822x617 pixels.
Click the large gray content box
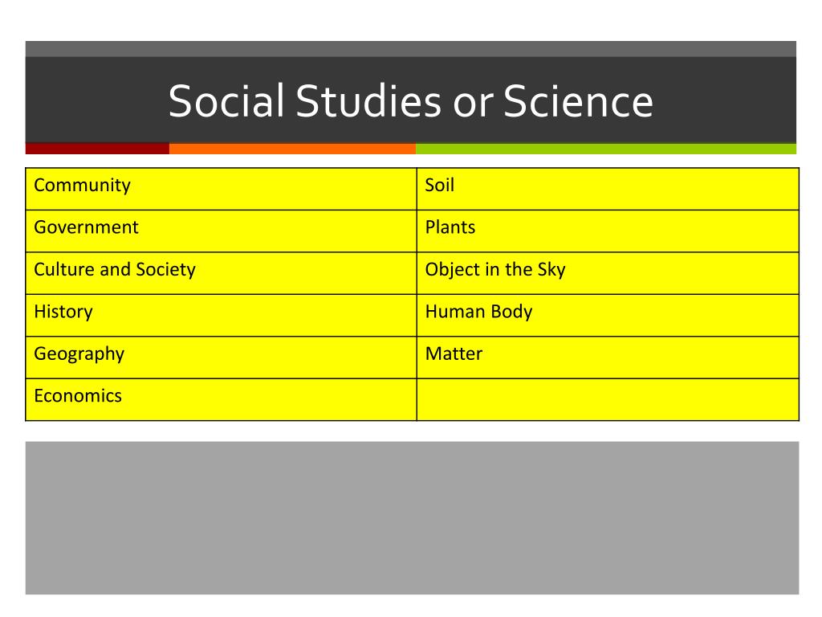coord(412,518)
